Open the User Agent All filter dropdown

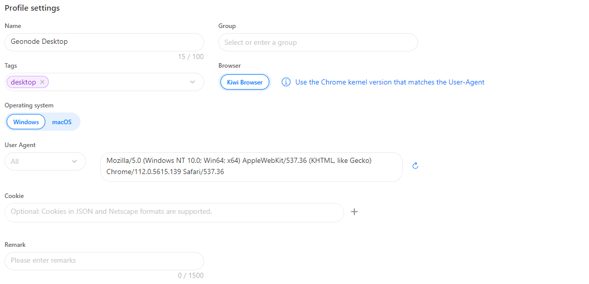[45, 161]
